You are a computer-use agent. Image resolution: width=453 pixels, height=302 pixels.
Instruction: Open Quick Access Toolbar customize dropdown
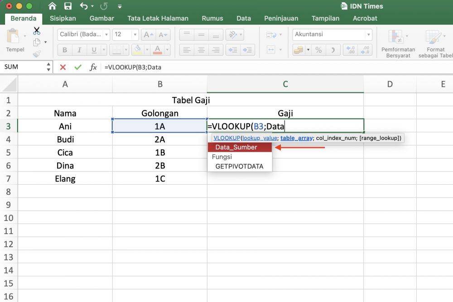tap(120, 6)
